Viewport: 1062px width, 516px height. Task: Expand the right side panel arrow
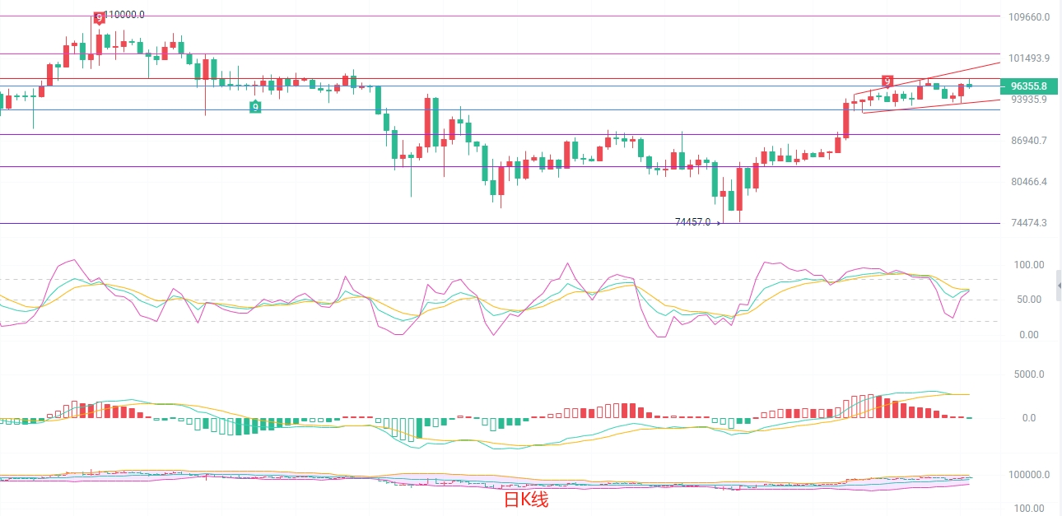point(1059,286)
